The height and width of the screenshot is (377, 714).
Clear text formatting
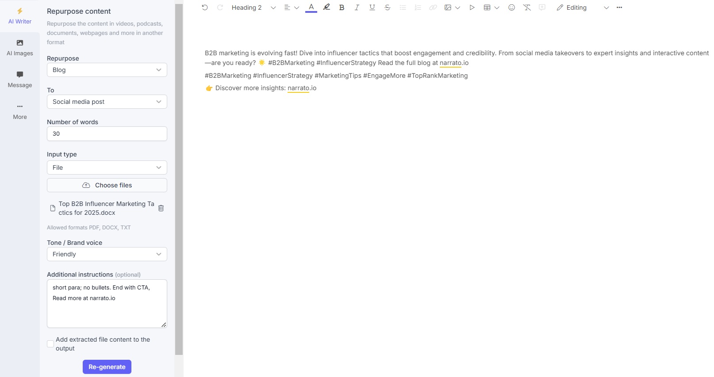click(x=527, y=8)
